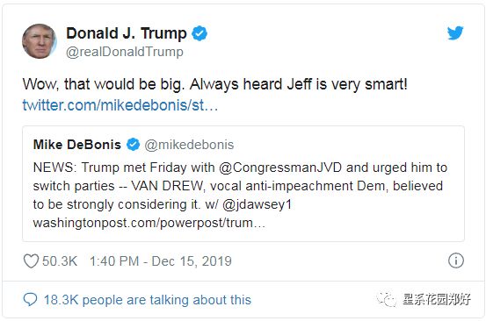
Task: Click the 50.3K likes count
Action: (60, 261)
